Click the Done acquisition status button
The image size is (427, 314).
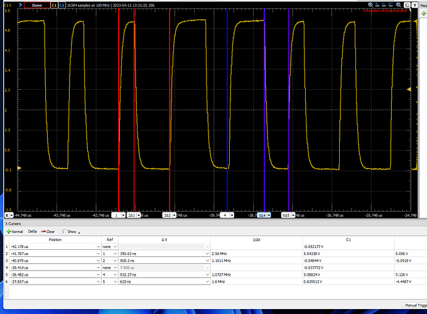37,5
